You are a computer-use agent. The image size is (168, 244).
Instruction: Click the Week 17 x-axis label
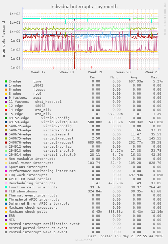[38, 72]
